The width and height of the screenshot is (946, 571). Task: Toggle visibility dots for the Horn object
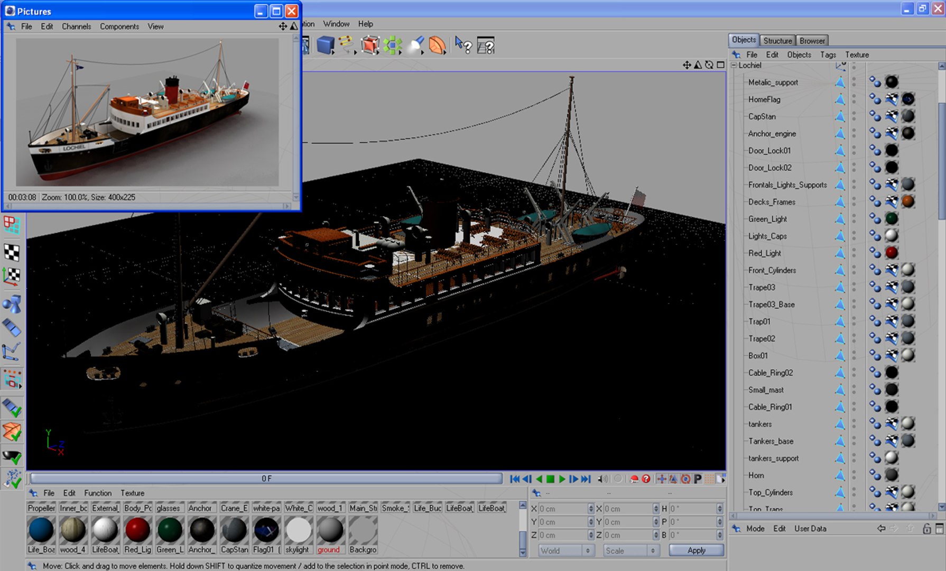[854, 475]
